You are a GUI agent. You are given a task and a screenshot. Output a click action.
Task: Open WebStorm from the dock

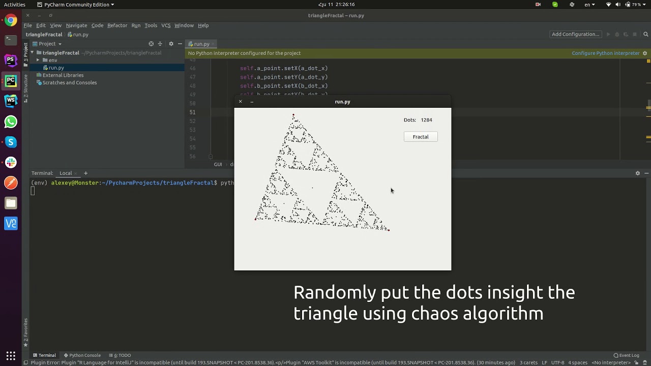point(11,101)
